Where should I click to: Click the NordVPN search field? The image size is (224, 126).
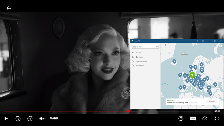tap(145, 47)
